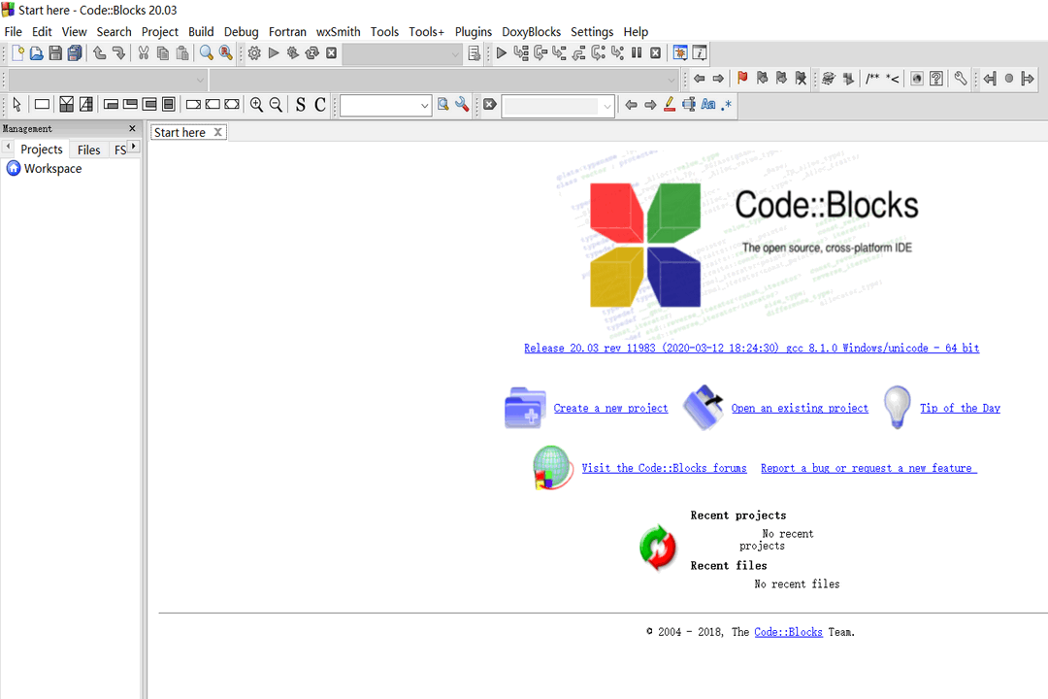Click the Release 20.03 version link
This screenshot has width=1048, height=699.
751,348
